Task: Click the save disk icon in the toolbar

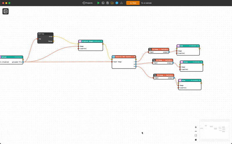Action: pos(108,3)
